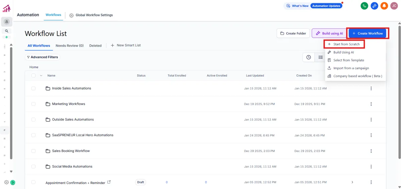Click the green phone dialer icon

[364, 6]
